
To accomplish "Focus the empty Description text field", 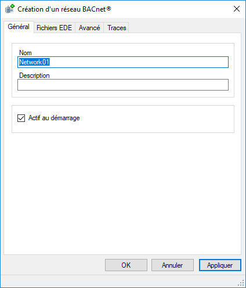I will [123, 85].
